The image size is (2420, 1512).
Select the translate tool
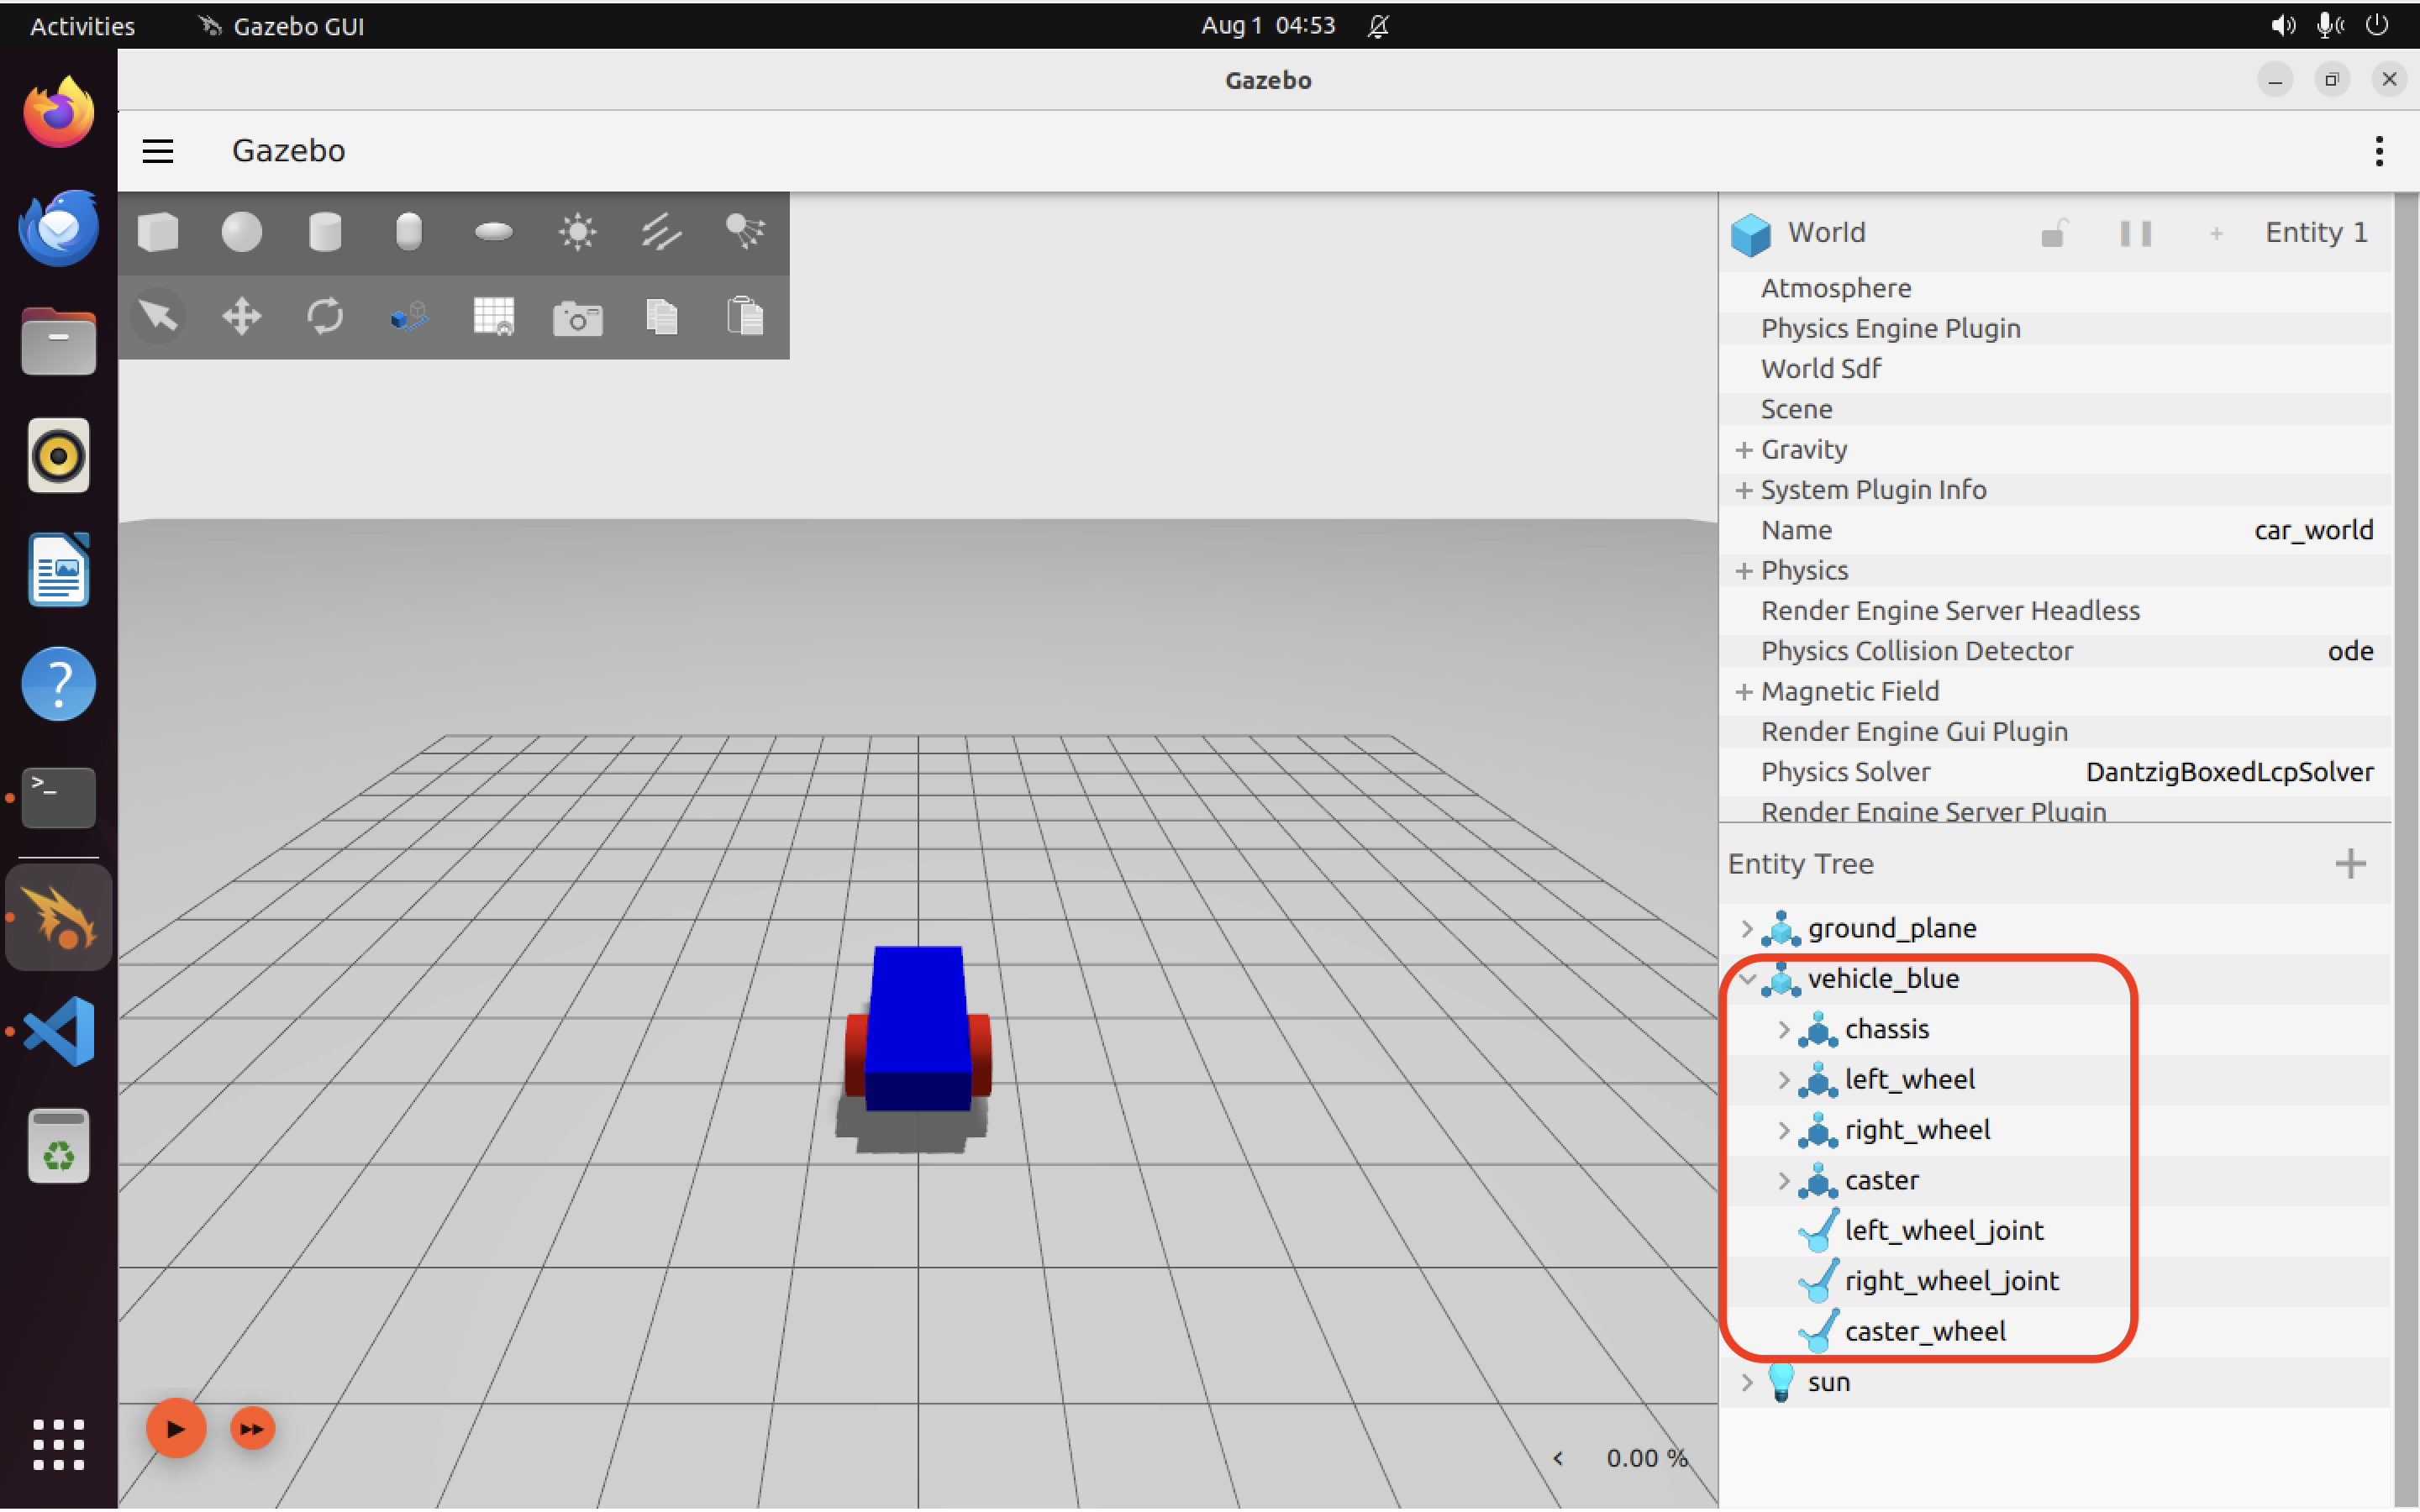pos(242,316)
